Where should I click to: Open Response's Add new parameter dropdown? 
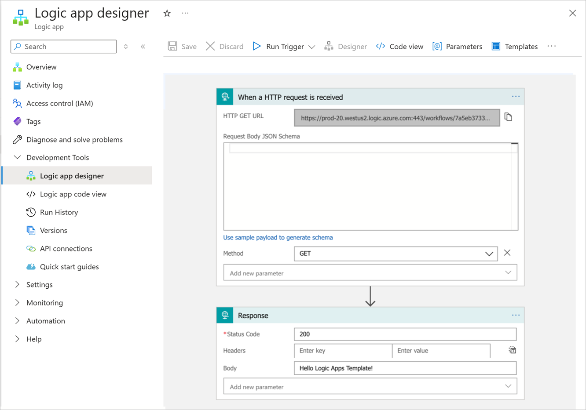370,387
